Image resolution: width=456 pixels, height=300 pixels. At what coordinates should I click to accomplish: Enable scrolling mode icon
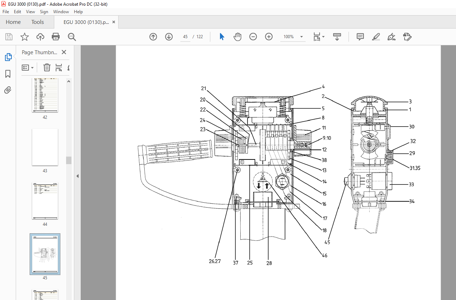tap(337, 37)
